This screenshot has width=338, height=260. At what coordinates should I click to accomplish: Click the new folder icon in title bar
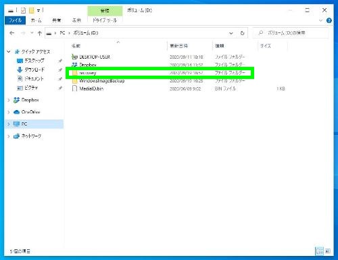point(32,10)
